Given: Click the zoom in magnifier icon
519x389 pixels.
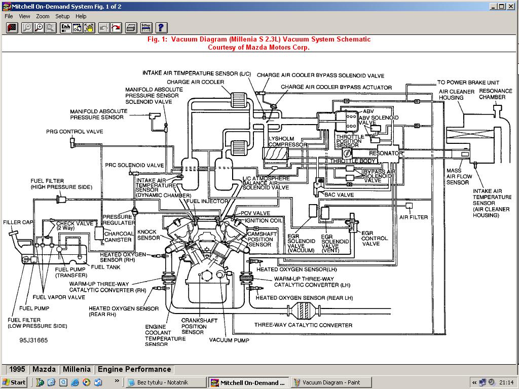Looking at the screenshot, I should pos(39,28).
